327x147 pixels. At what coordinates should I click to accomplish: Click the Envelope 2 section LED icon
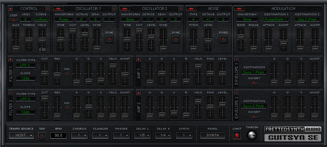[236, 93]
